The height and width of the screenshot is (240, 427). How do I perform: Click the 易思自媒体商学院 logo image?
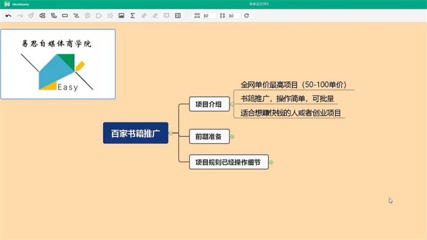point(58,65)
